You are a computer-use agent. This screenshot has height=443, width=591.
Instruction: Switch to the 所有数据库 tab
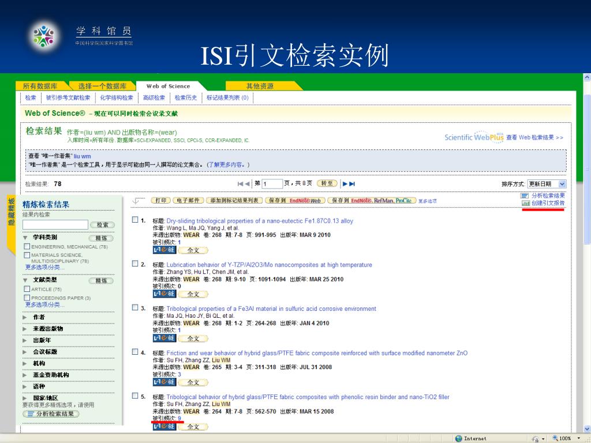coord(40,86)
